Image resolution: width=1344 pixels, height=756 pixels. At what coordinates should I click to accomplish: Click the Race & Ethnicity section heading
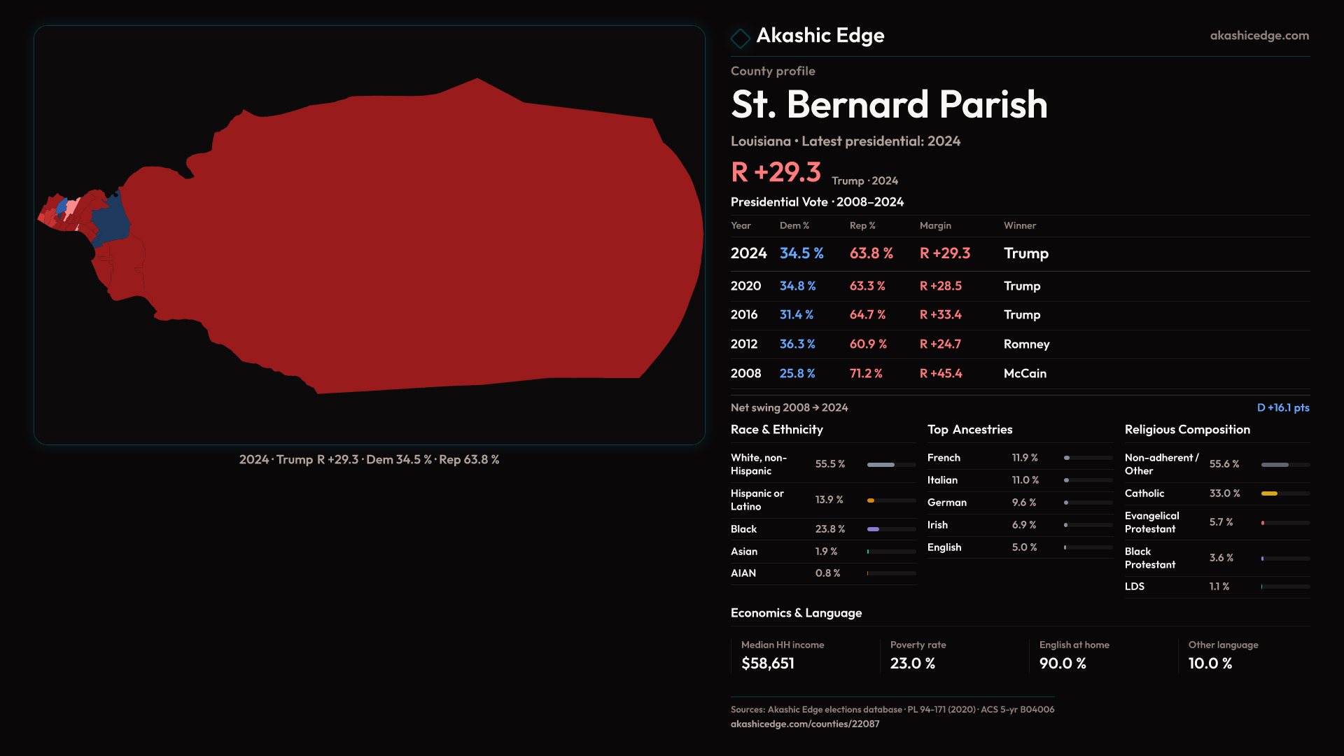776,430
